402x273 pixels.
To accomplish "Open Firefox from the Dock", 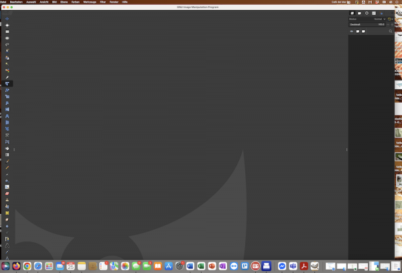I will coord(16,266).
